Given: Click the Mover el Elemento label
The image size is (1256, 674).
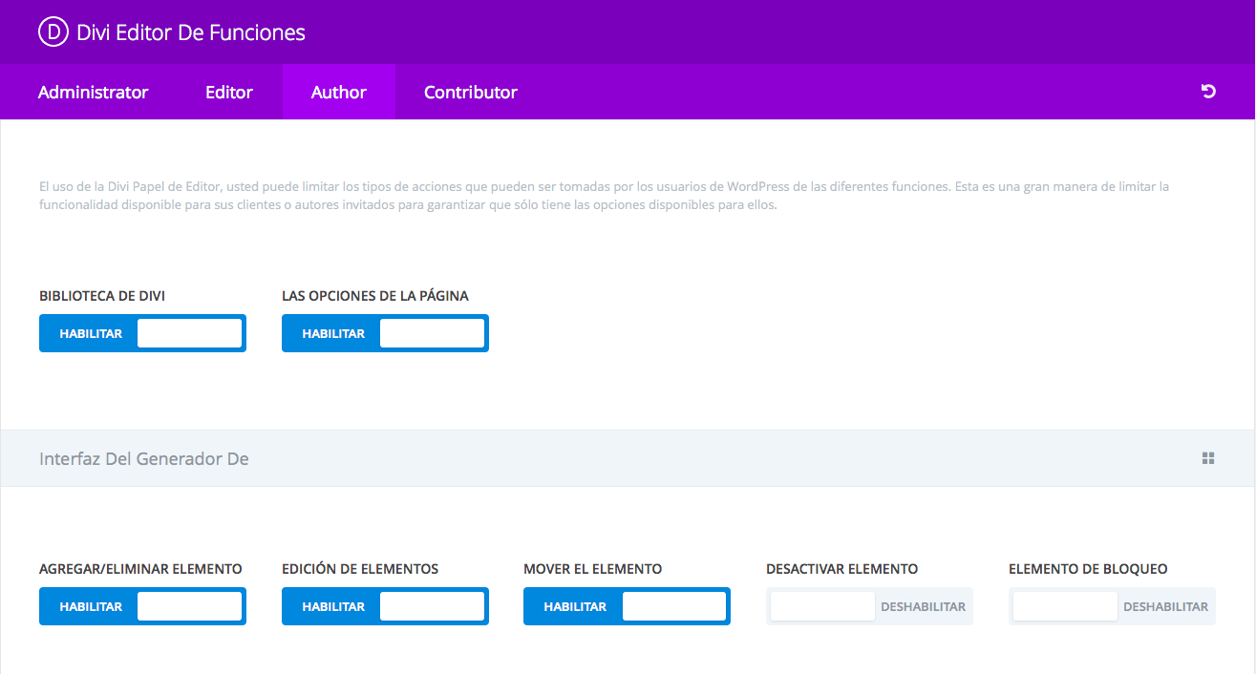Looking at the screenshot, I should (x=592, y=569).
